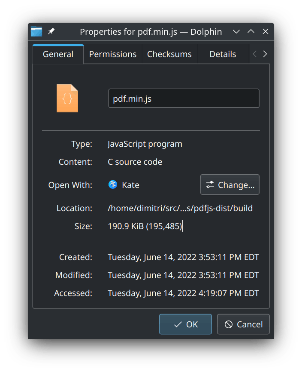Image resolution: width=302 pixels, height=372 pixels.
Task: Click the Kate application icon
Action: pos(113,185)
